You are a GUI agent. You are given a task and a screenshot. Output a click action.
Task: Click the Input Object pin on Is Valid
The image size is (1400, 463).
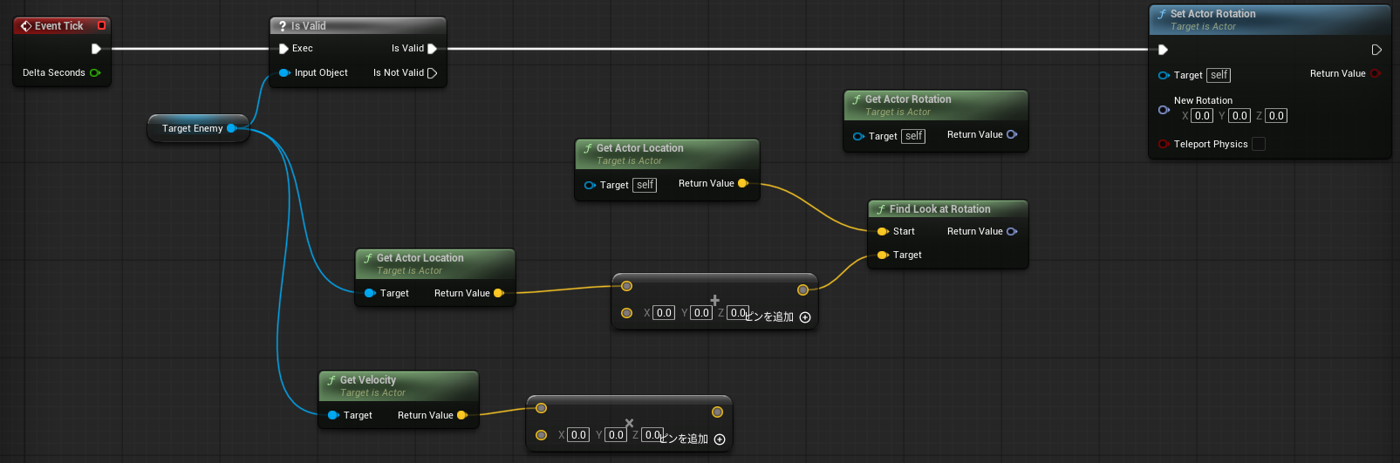coord(284,73)
